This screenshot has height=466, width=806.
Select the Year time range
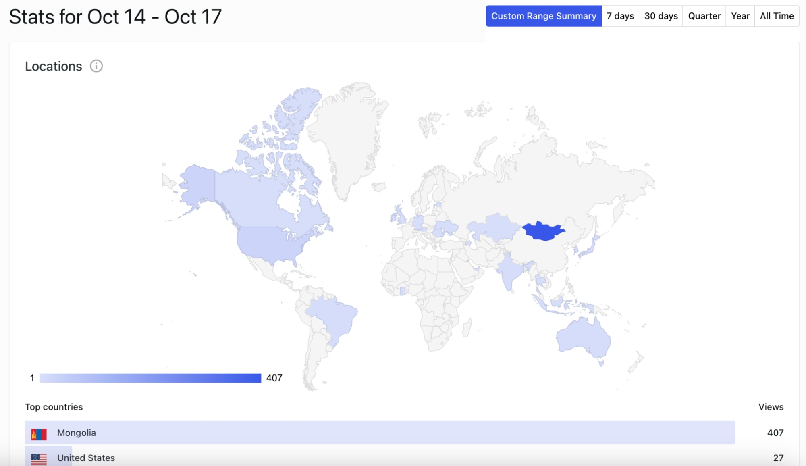click(x=740, y=16)
